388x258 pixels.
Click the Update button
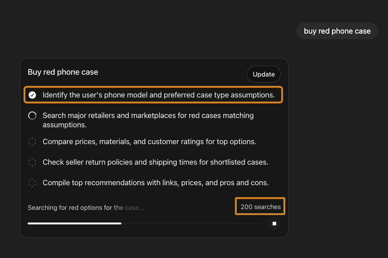coord(264,74)
